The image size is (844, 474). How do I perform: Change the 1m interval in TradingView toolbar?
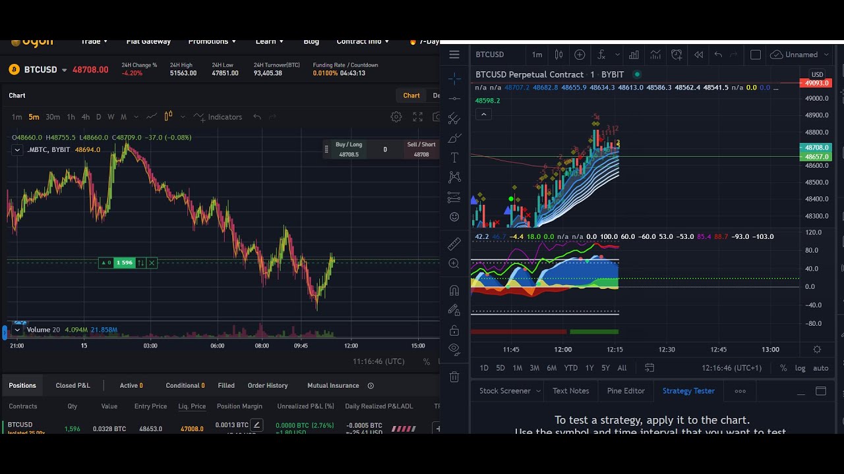[537, 55]
